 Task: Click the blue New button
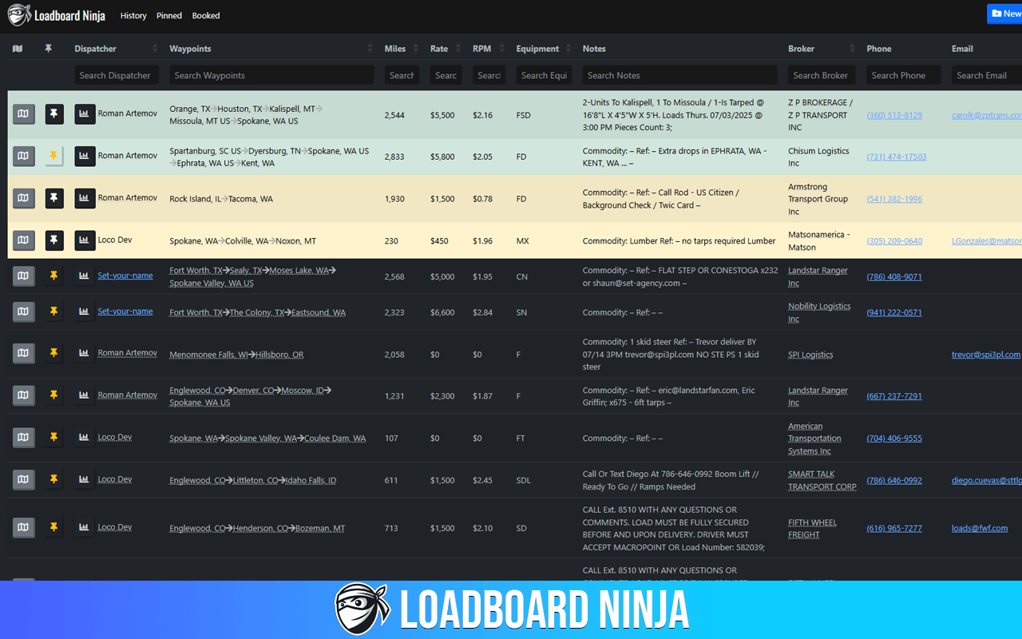(1005, 14)
